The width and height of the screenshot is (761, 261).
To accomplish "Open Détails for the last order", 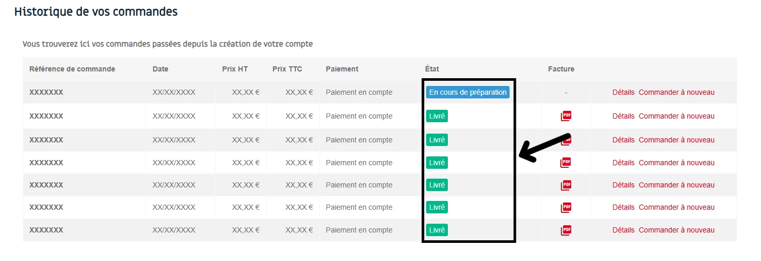I will coord(623,230).
